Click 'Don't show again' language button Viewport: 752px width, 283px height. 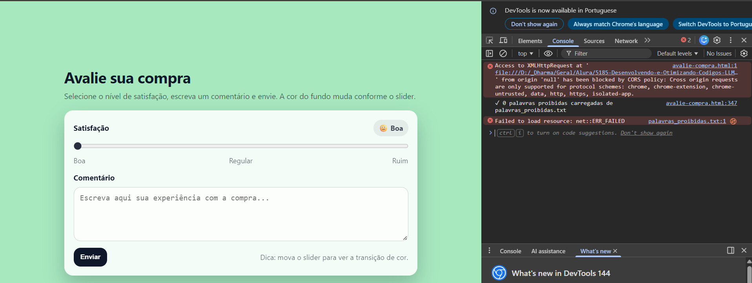(x=534, y=24)
